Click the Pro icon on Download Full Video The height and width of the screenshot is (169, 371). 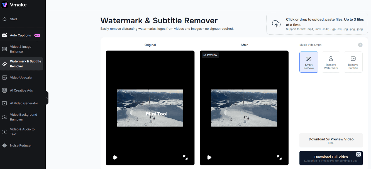pos(358,154)
